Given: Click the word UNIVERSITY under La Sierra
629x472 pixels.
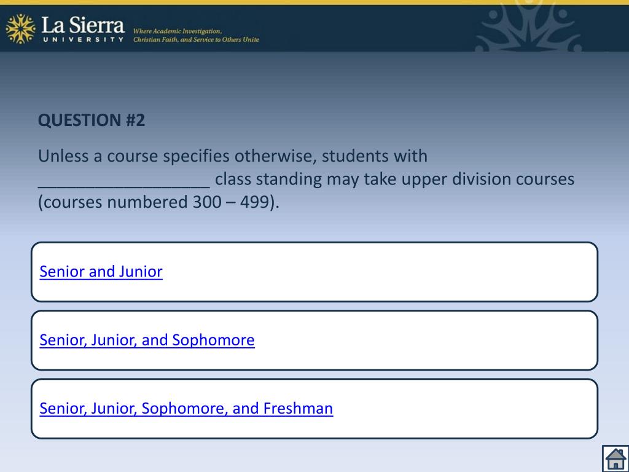Looking at the screenshot, I should pos(83,40).
